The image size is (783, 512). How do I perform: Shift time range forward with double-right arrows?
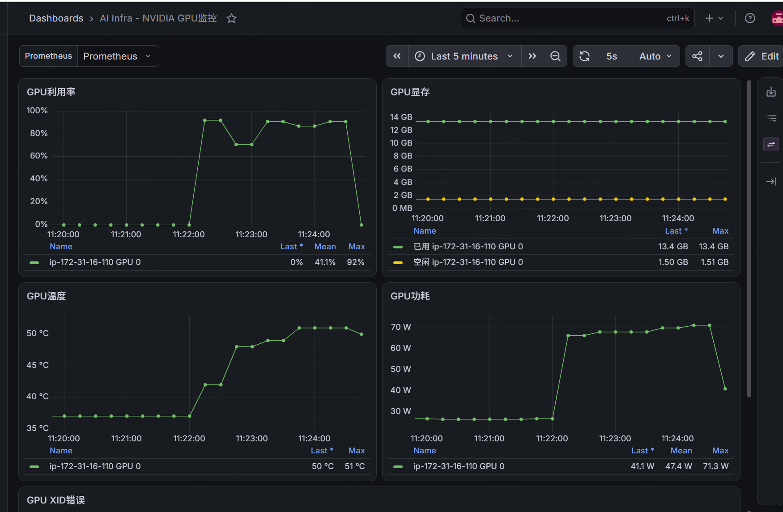tap(532, 56)
